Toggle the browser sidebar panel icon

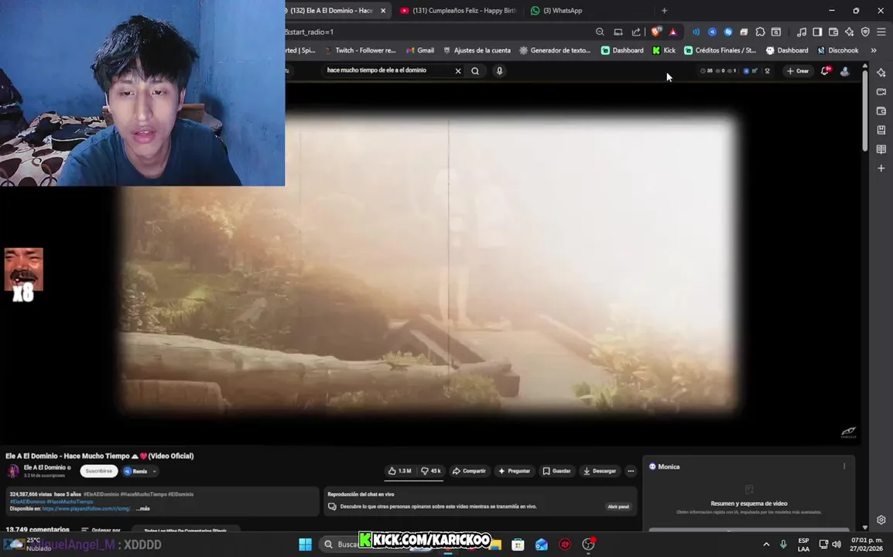coord(817,32)
